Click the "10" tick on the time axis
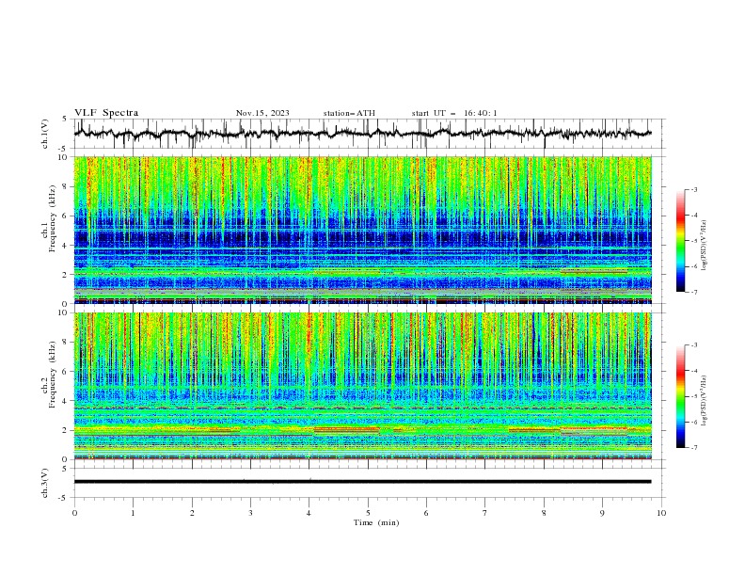Screen dimensions: 745x576 pos(661,513)
